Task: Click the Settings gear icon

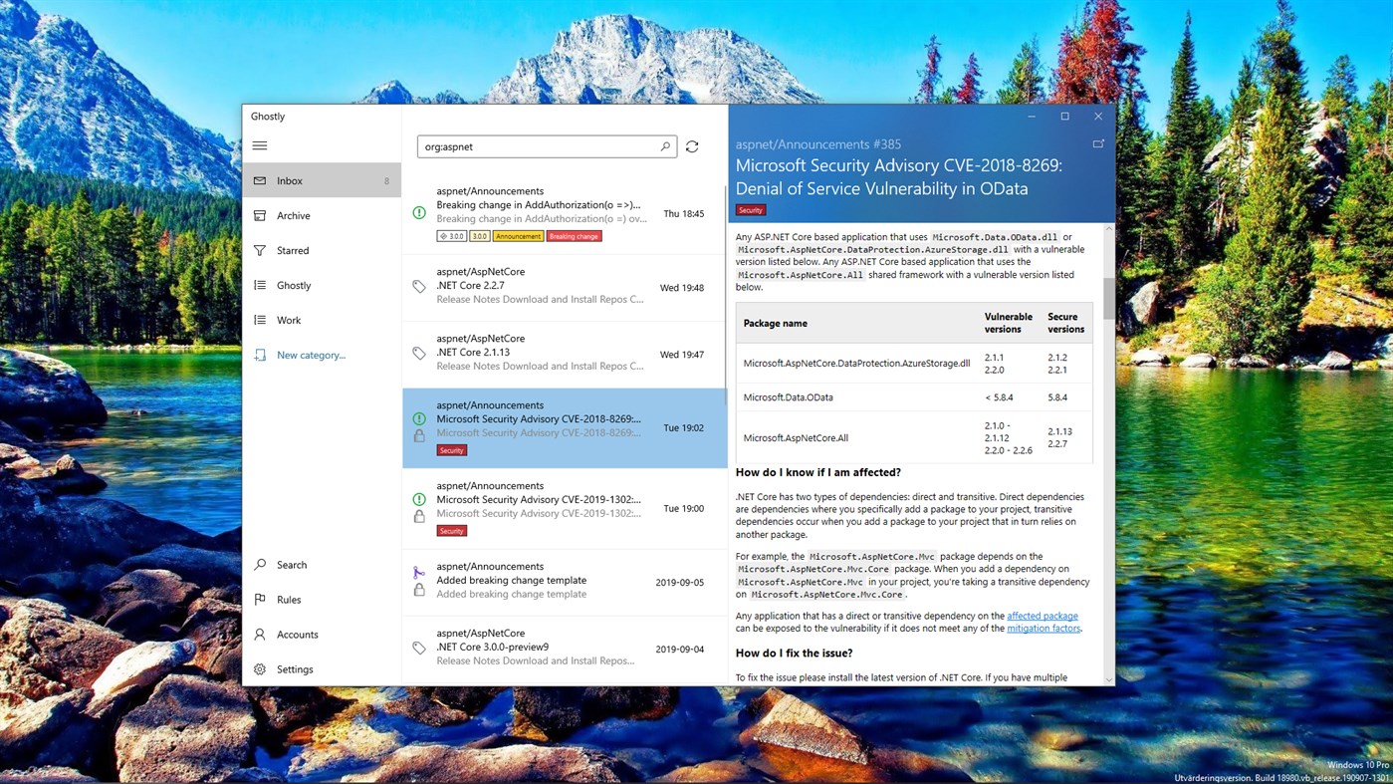Action: tap(260, 669)
